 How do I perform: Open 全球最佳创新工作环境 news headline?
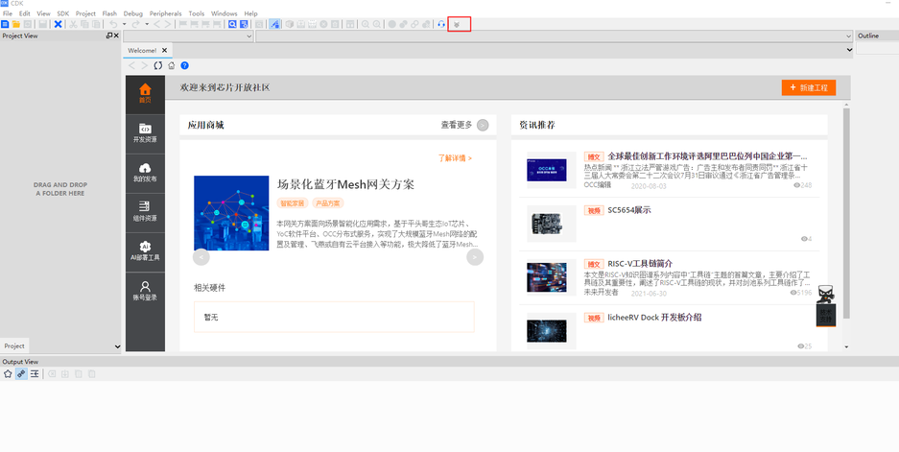pyautogui.click(x=707, y=156)
